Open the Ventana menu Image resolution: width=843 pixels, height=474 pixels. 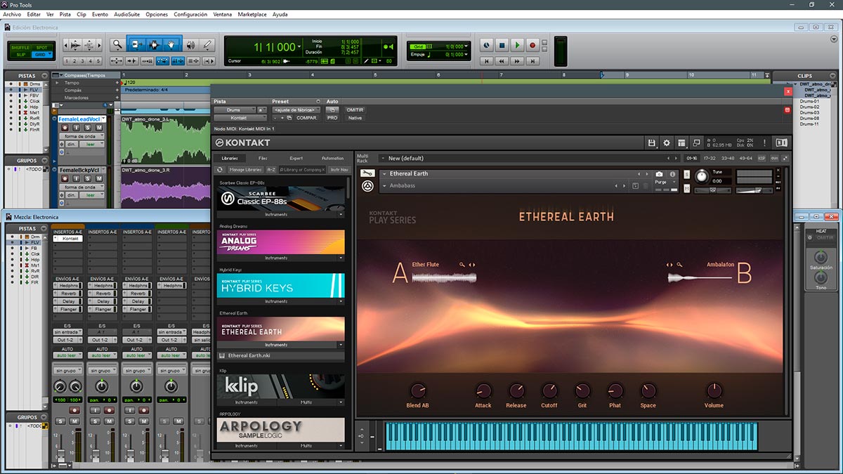point(223,14)
